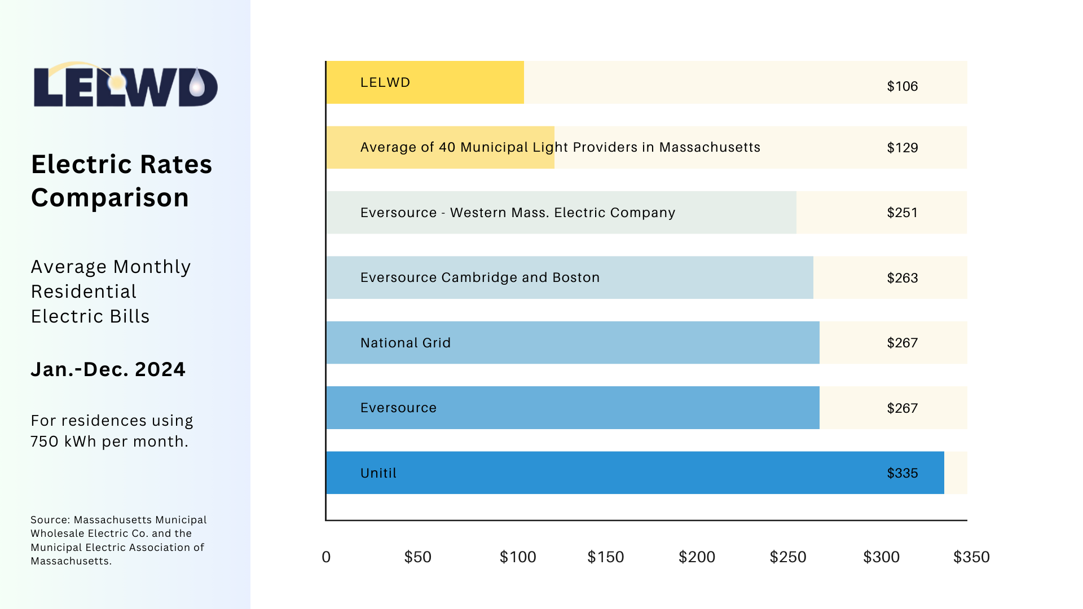1083x609 pixels.
Task: Select the yellow LELWD bar
Action: (x=425, y=82)
